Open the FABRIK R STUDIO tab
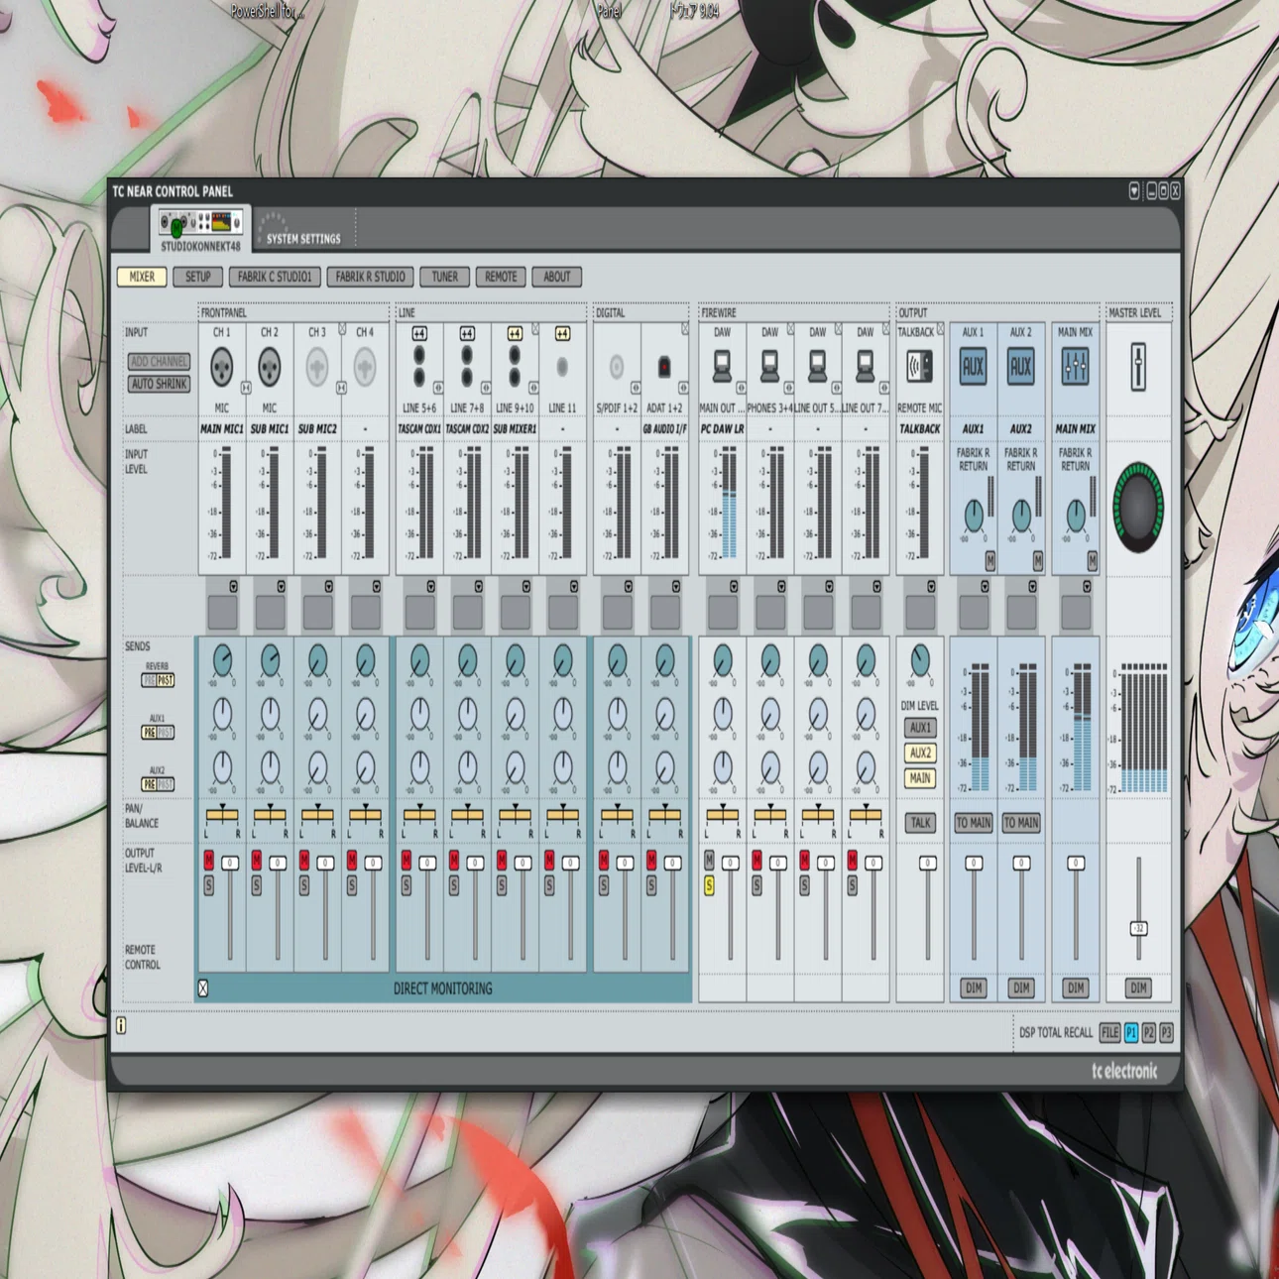Screen dimensions: 1279x1279 tap(370, 277)
